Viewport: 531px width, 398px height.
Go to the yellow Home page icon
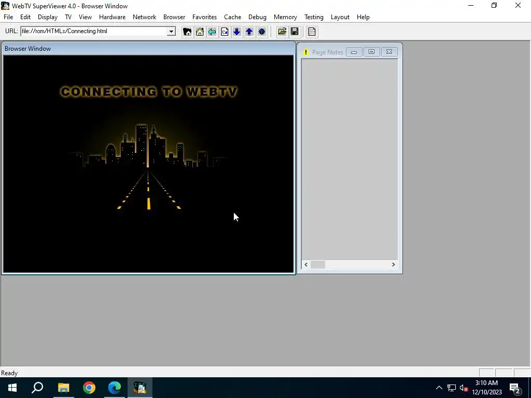point(200,32)
